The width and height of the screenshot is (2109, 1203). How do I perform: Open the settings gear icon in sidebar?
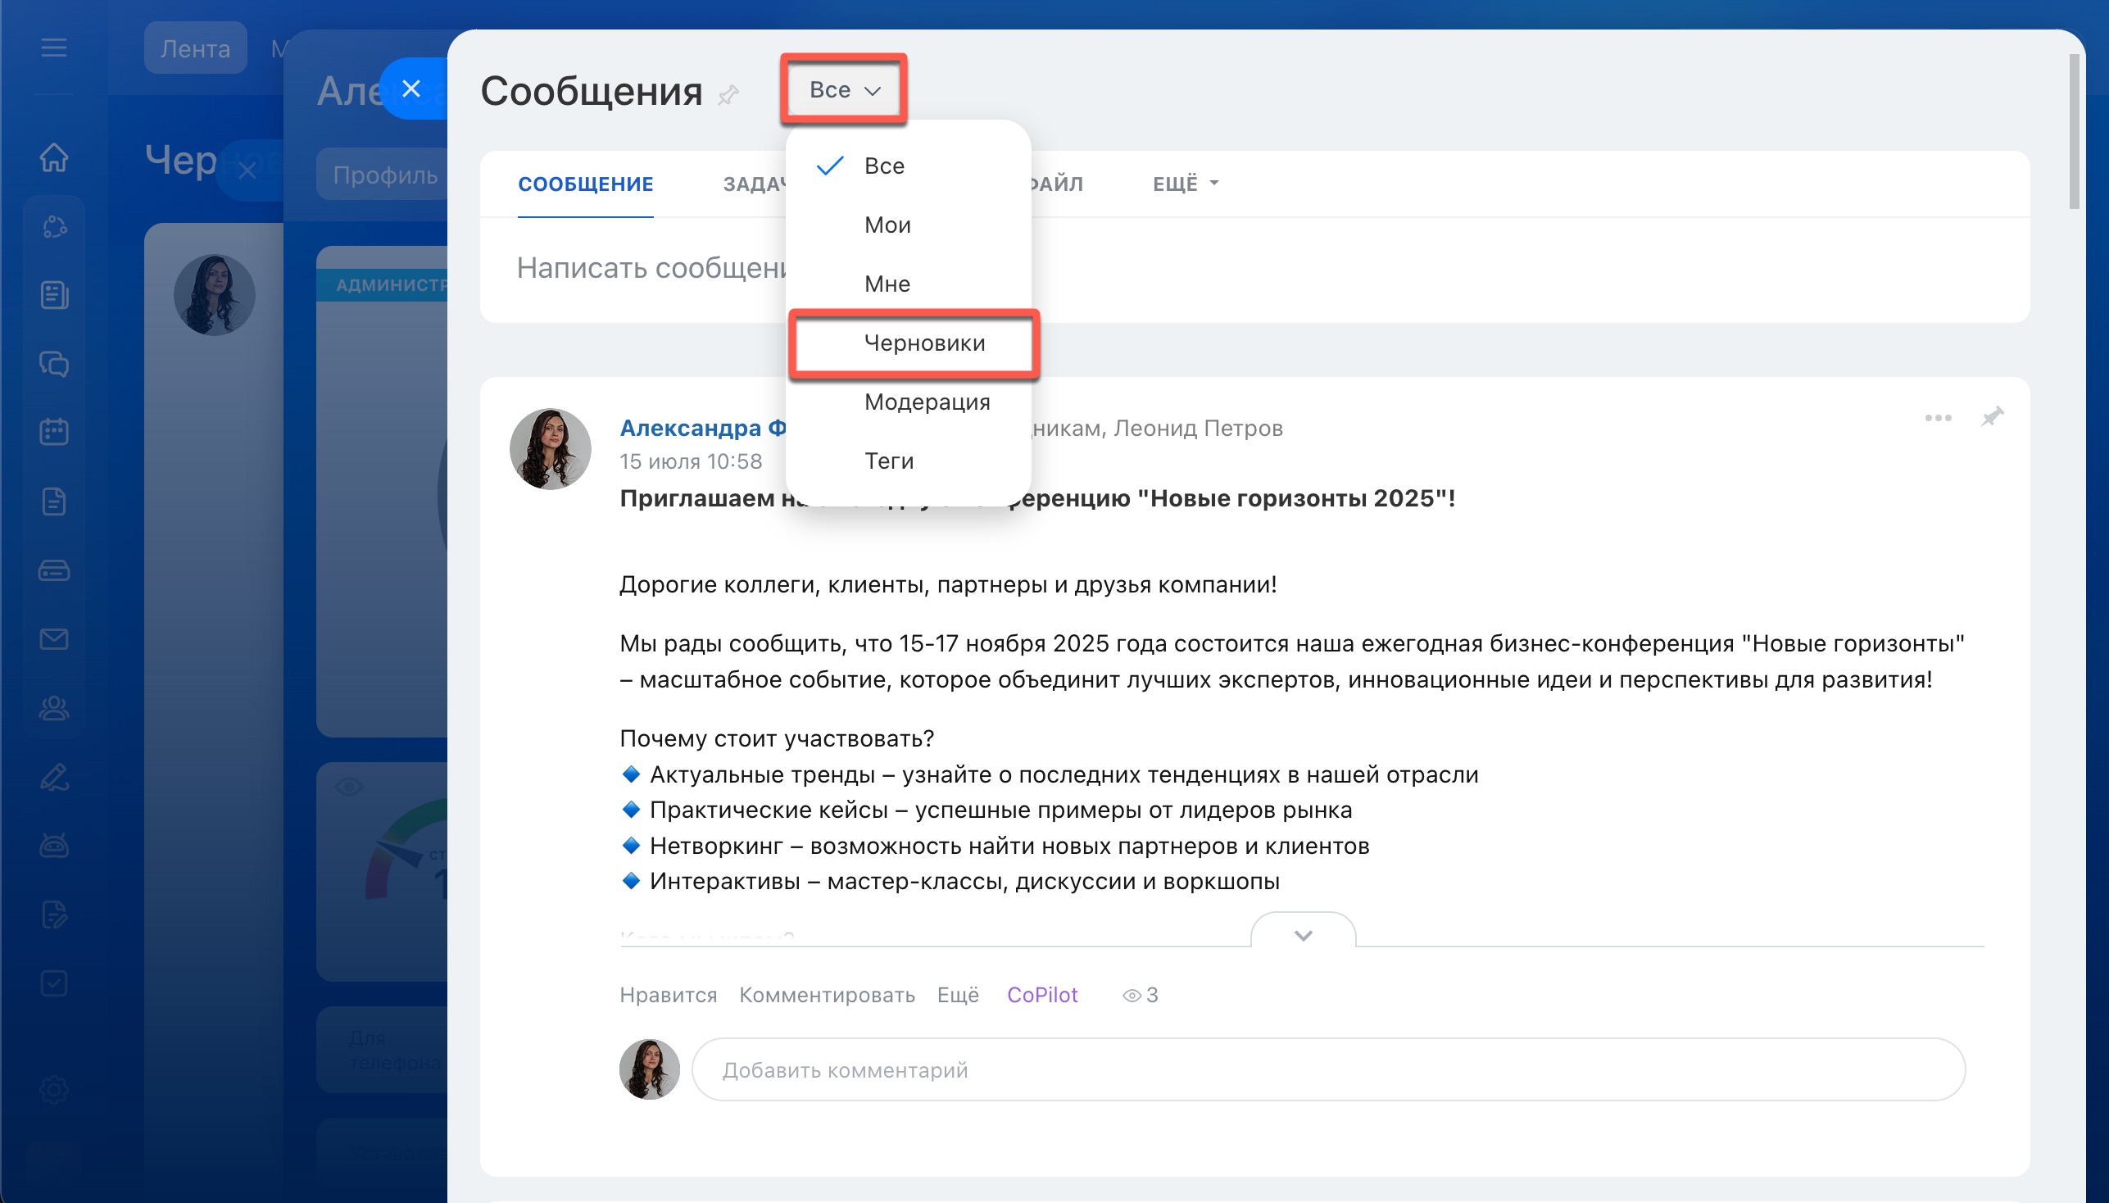[x=54, y=1090]
